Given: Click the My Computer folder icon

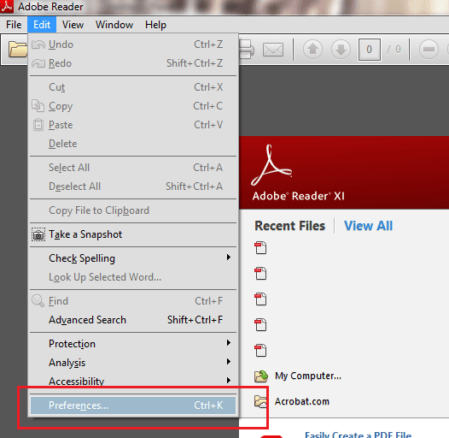Looking at the screenshot, I should [261, 376].
